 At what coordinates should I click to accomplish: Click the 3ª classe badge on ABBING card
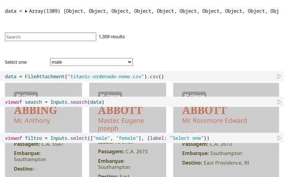(x=26, y=95)
